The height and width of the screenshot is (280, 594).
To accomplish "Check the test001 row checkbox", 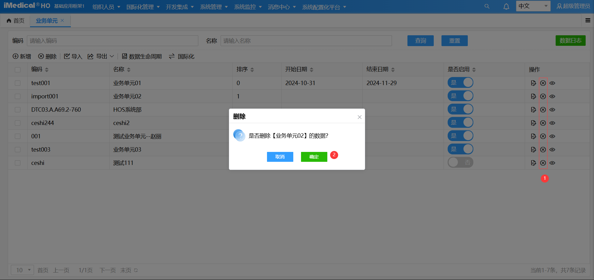I will (18, 83).
